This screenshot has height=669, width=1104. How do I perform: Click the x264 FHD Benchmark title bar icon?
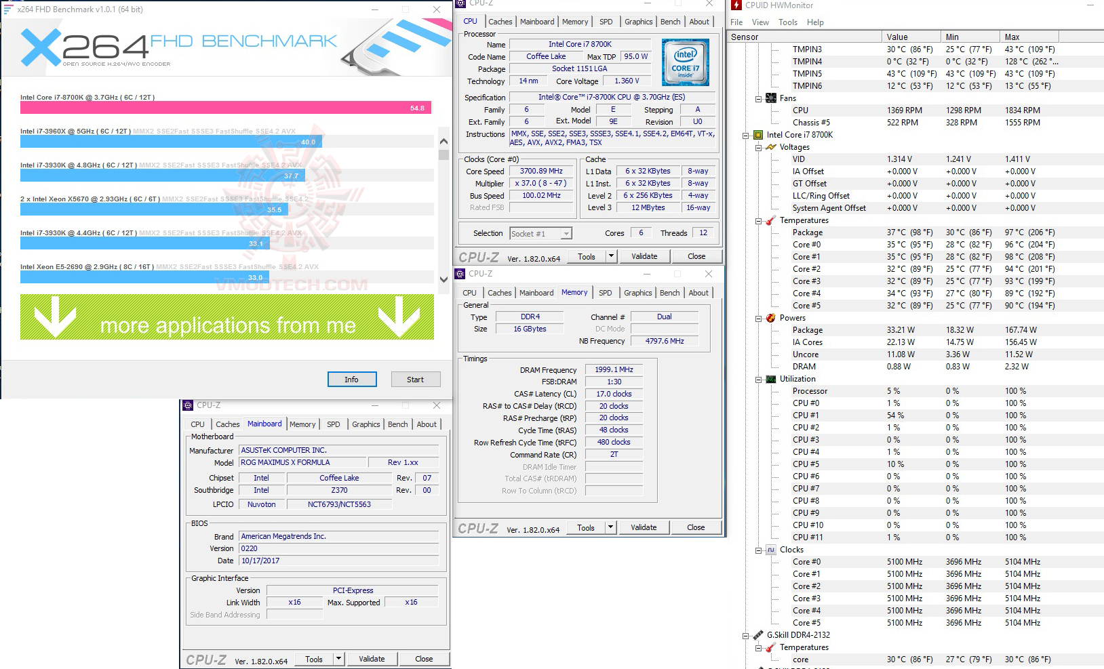[8, 9]
